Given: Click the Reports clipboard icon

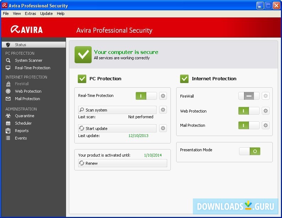Looking at the screenshot, I should click(x=8, y=131).
